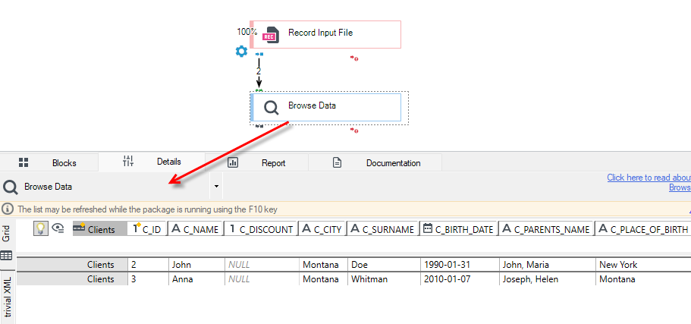
Task: Select the Browse Data block on canvas
Action: coord(325,107)
